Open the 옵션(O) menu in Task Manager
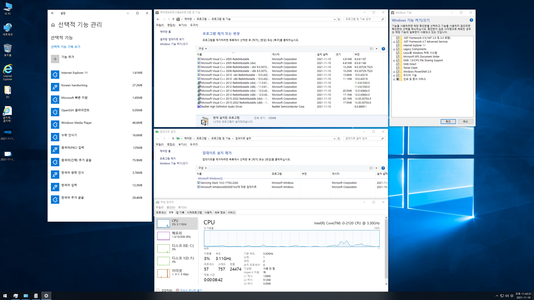The width and height of the screenshot is (534, 300). [171, 207]
